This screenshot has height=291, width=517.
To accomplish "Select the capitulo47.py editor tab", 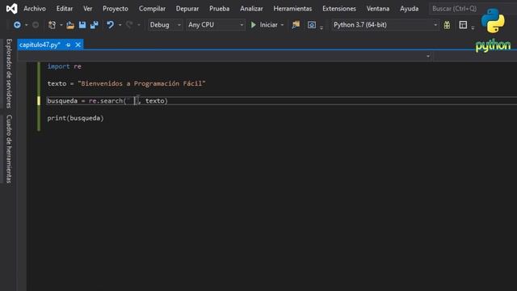I will 40,45.
